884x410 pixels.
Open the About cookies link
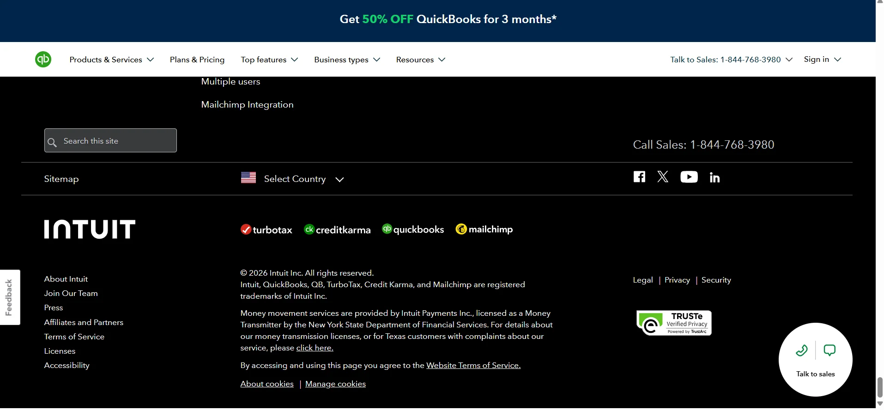coord(267,384)
